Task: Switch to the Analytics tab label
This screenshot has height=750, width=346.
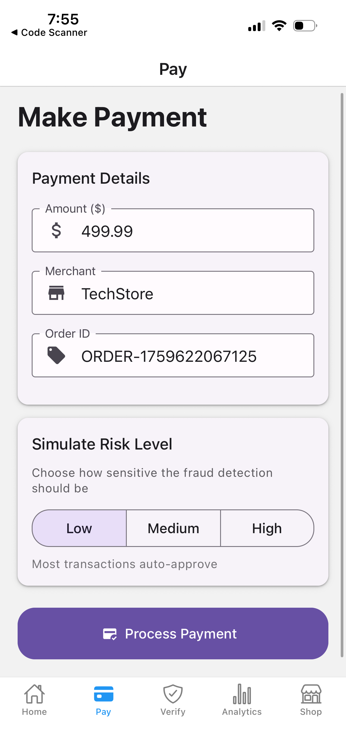Action: point(242,712)
